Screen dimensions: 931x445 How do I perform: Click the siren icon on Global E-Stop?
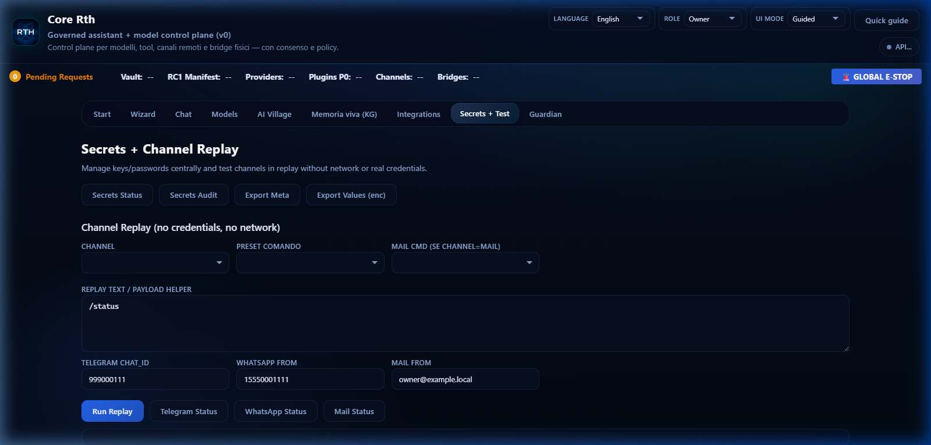846,77
